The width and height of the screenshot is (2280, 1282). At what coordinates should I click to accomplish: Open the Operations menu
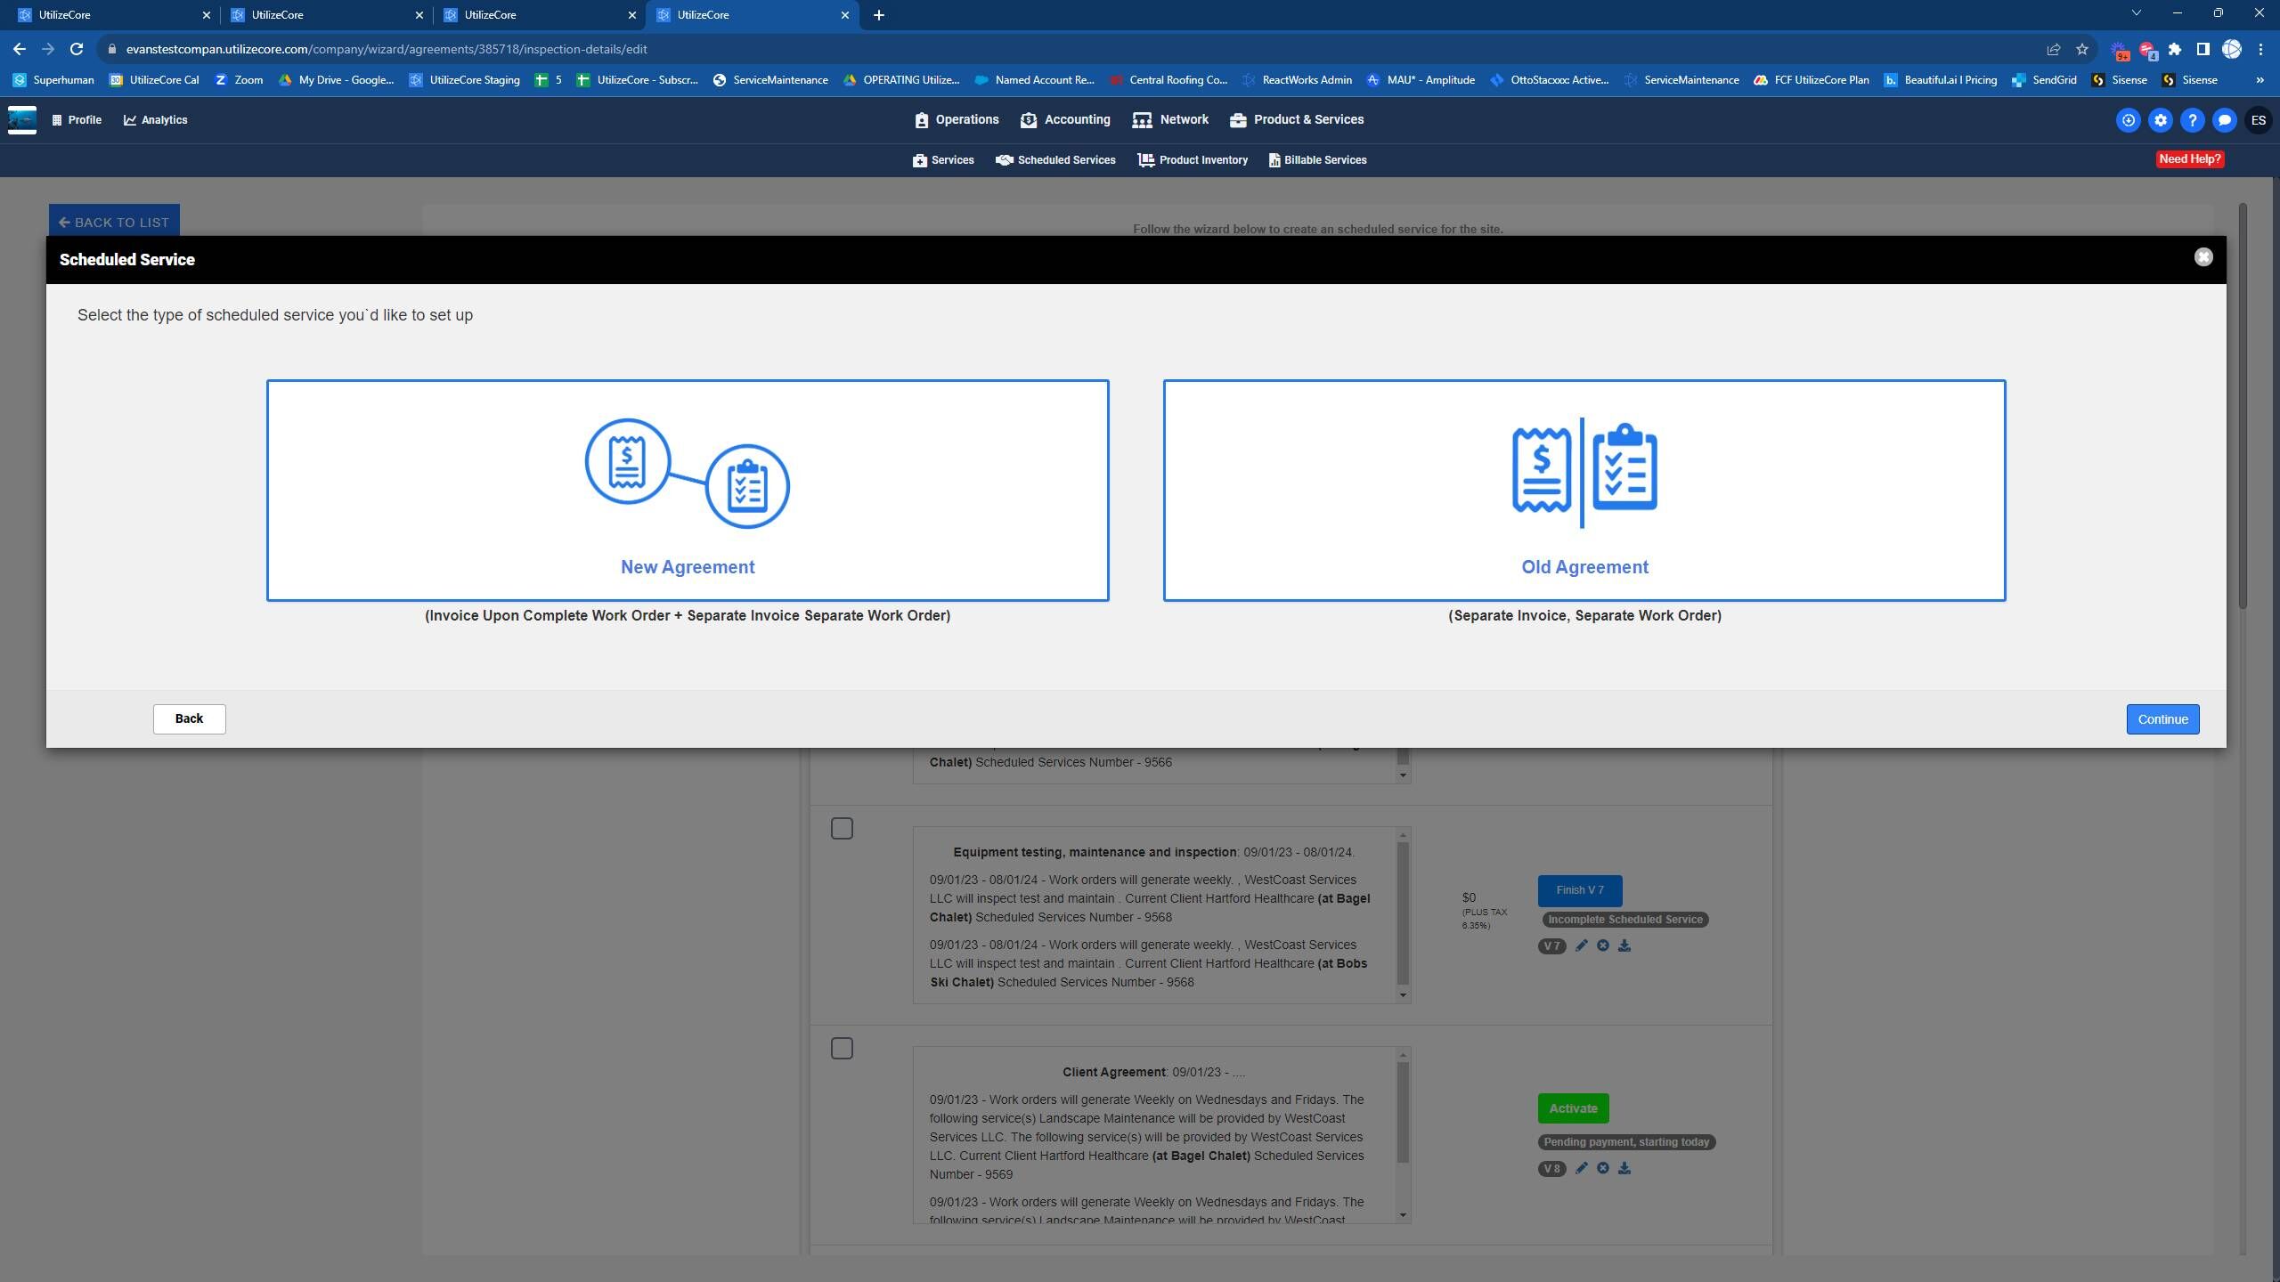[x=957, y=119]
